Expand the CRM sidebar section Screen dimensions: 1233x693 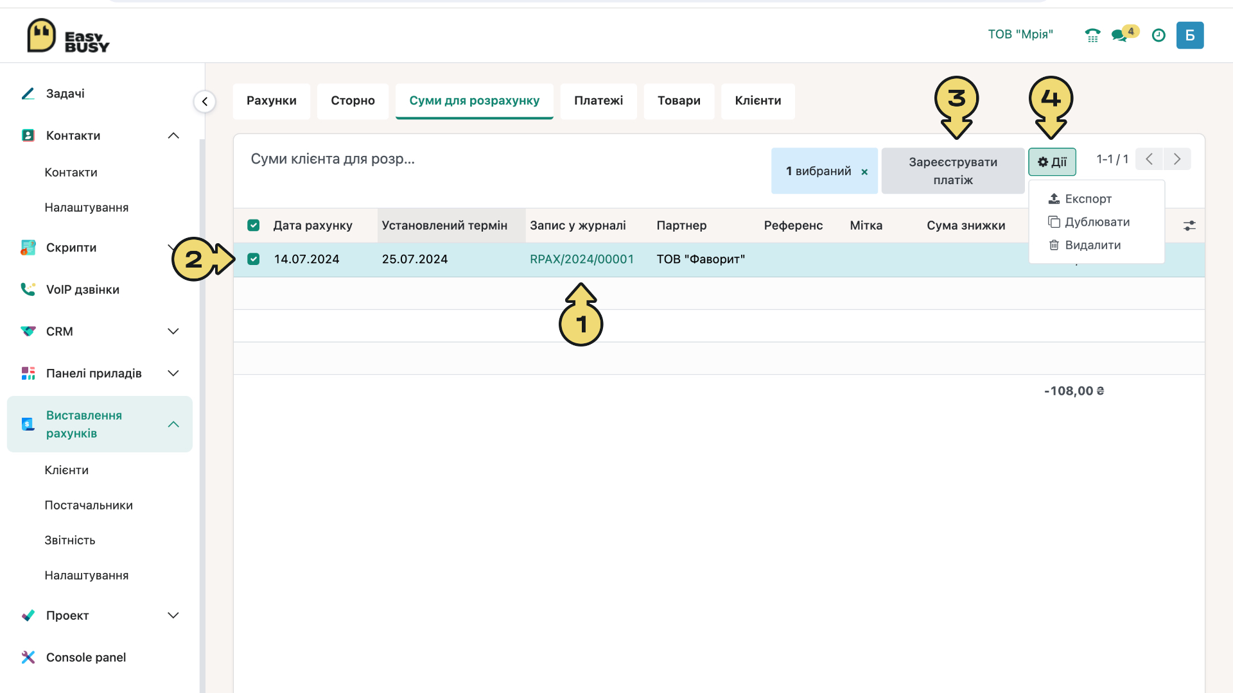pyautogui.click(x=173, y=331)
